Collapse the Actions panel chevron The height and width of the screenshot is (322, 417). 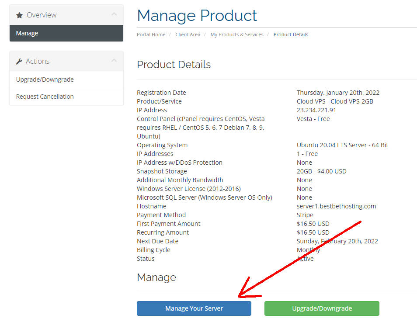pyautogui.click(x=114, y=60)
